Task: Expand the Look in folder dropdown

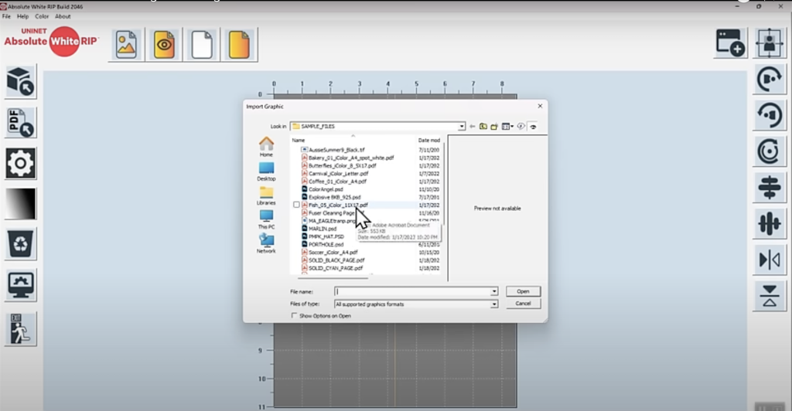Action: click(x=462, y=126)
